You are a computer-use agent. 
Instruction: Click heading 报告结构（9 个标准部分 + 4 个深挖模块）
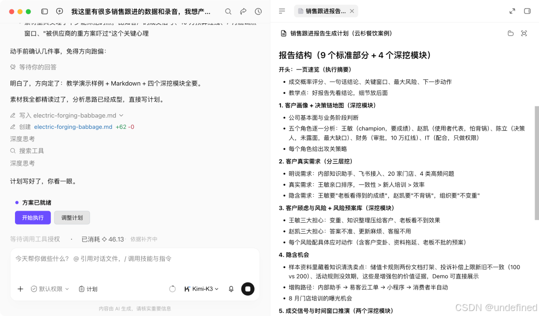click(x=355, y=55)
